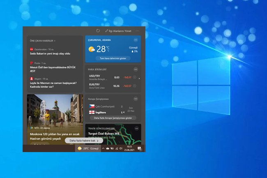Screen dimensions: 267x178
Task: Click the -%0,17 change value for USD/TRY
Action: point(127,78)
